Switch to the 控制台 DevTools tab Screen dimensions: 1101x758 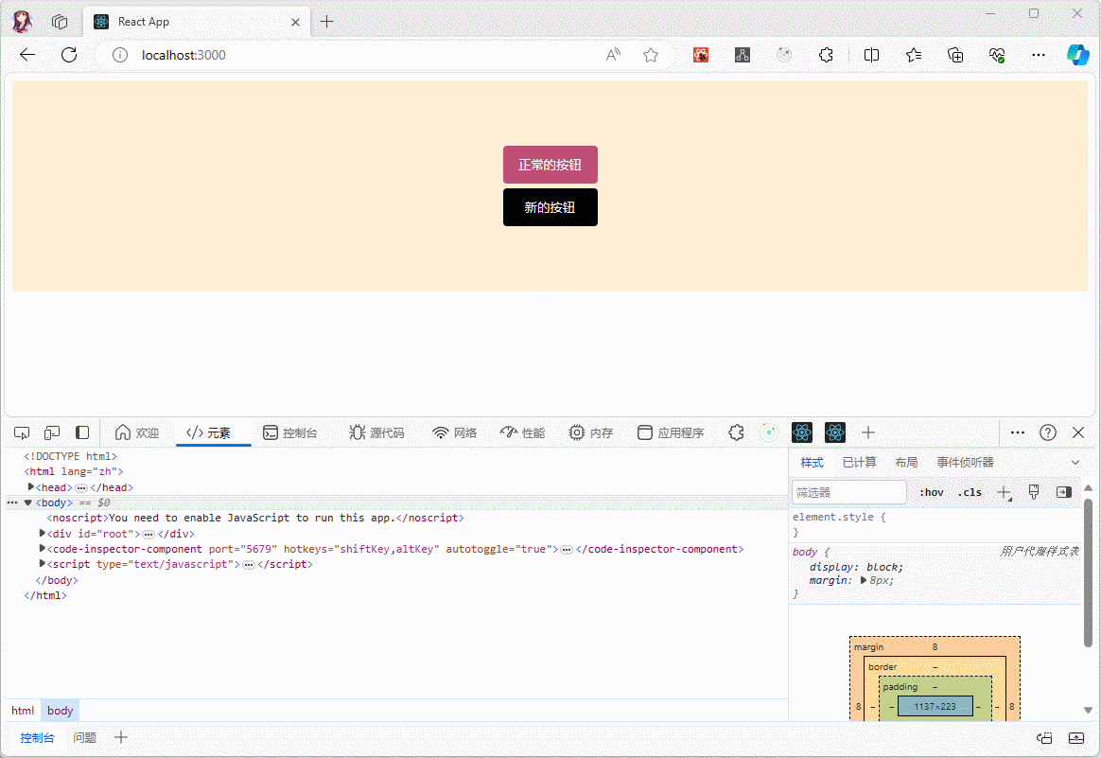[290, 432]
